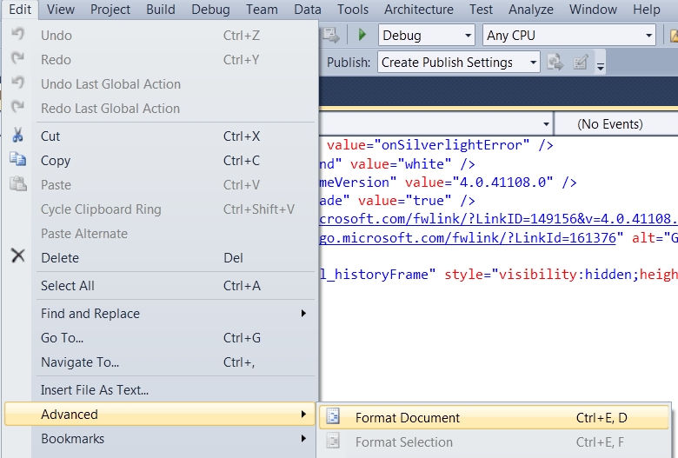Open the Debug configuration dropdown
Screen dimensions: 678x458
click(x=468, y=36)
